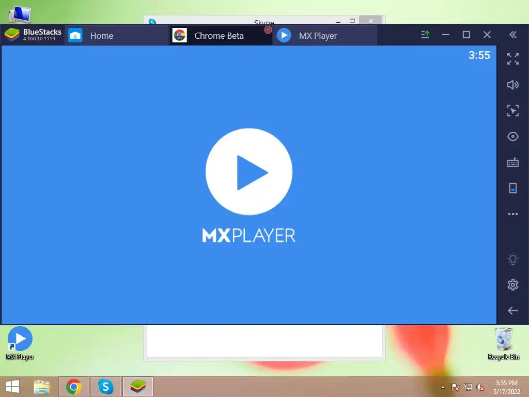Image resolution: width=529 pixels, height=397 pixels.
Task: Open Action Center flag in tray
Action: click(x=455, y=387)
